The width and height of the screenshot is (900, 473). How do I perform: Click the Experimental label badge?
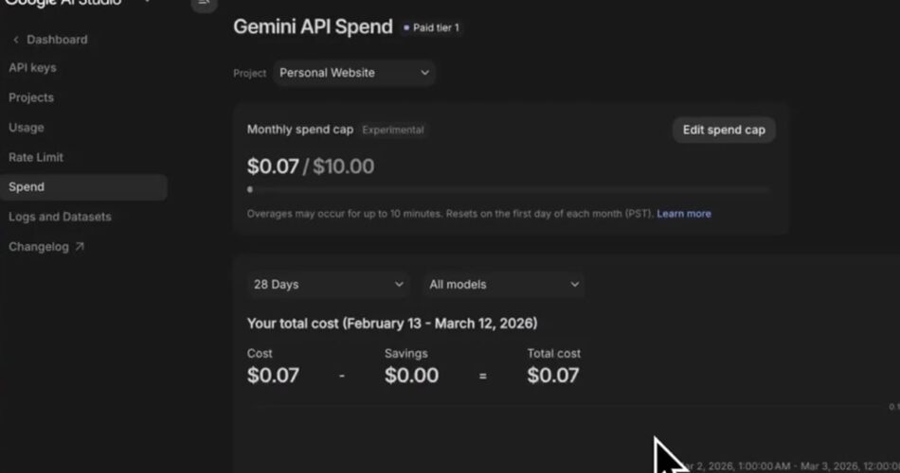[393, 130]
